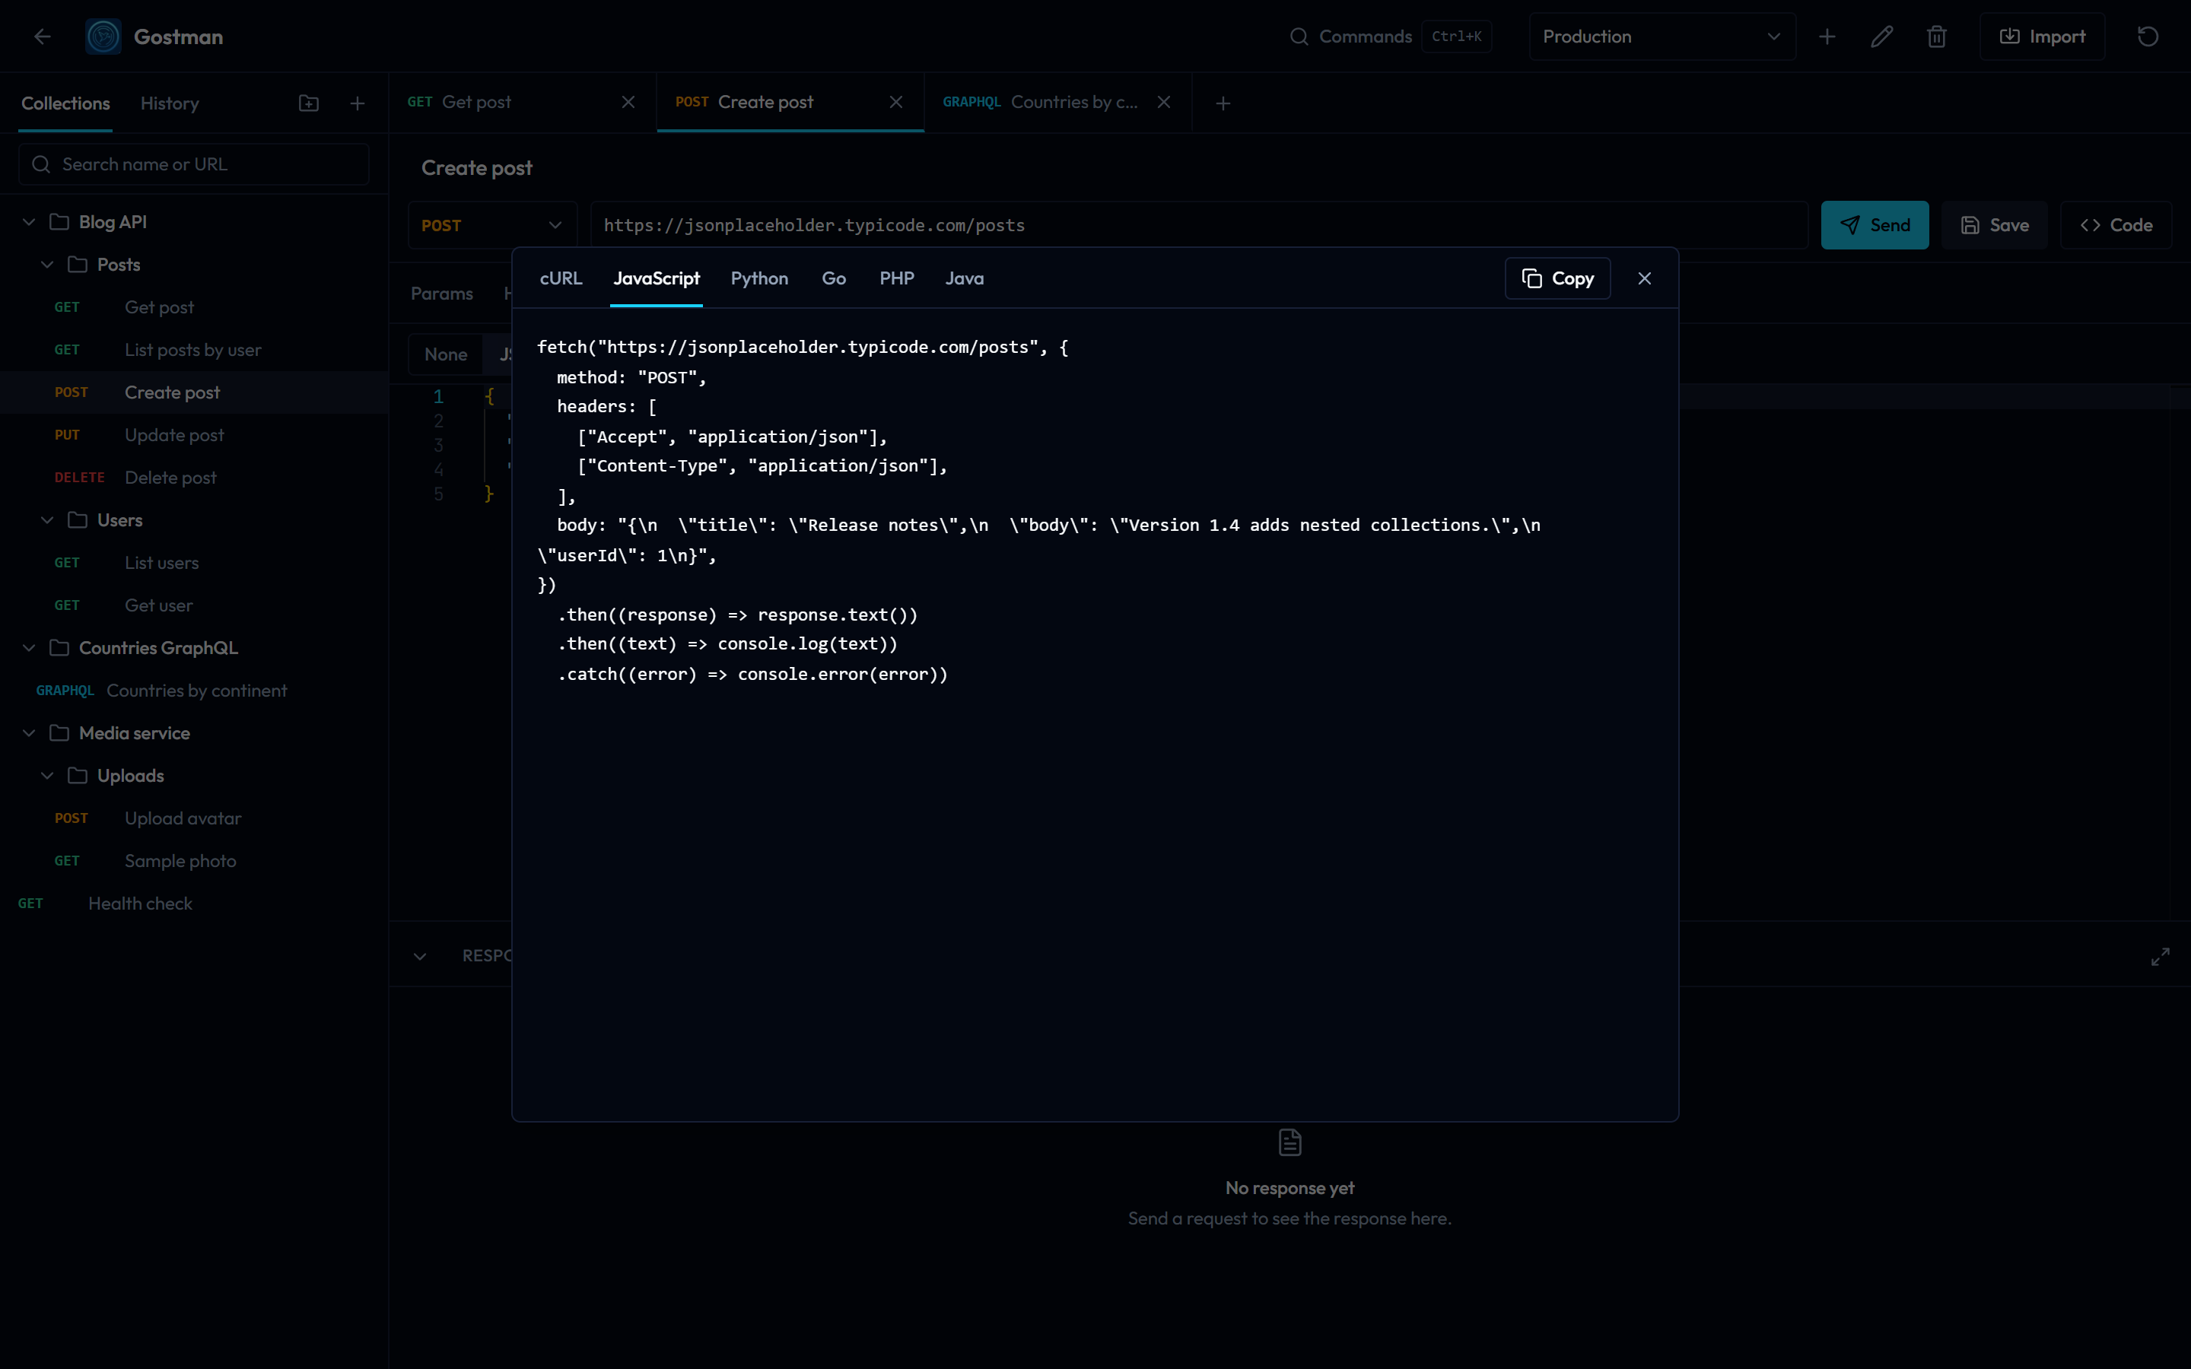Click the Code button
The height and width of the screenshot is (1369, 2191).
pos(2116,224)
